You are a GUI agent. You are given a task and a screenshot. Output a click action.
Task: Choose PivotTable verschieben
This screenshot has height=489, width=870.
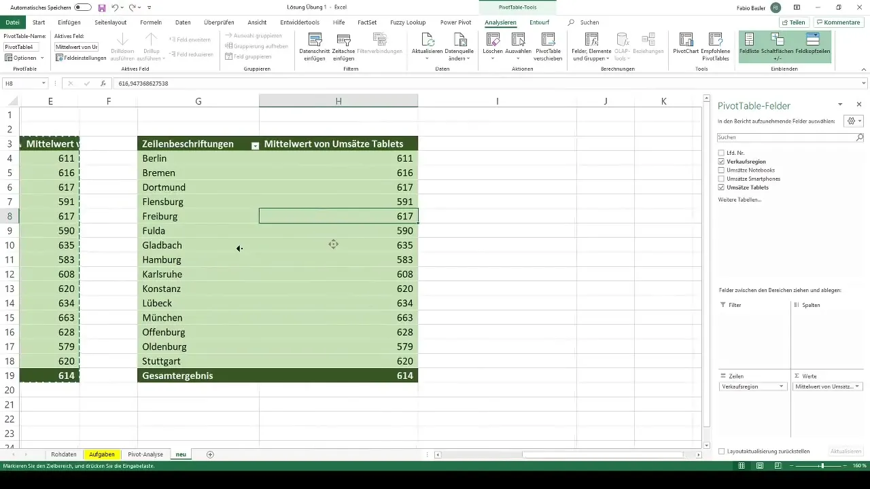tap(549, 46)
